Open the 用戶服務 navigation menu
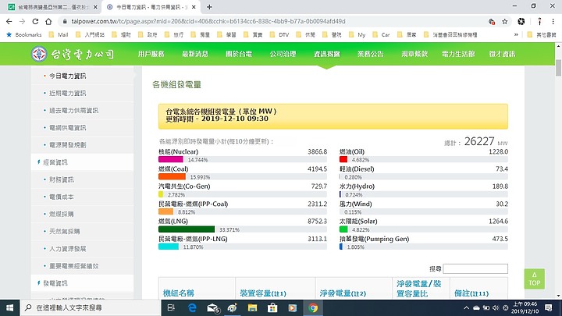Image resolution: width=562 pixels, height=316 pixels. click(x=151, y=54)
